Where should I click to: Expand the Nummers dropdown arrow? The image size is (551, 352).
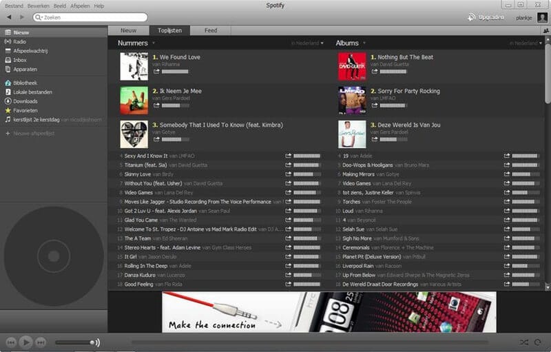click(x=154, y=43)
